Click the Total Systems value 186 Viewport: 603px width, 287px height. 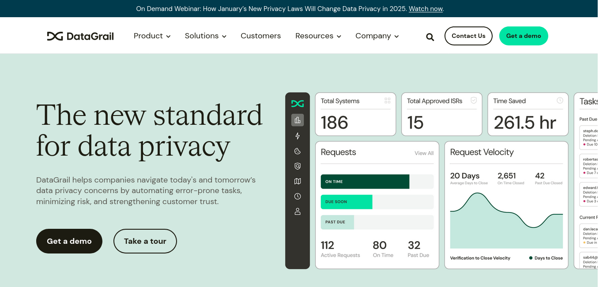coord(335,123)
